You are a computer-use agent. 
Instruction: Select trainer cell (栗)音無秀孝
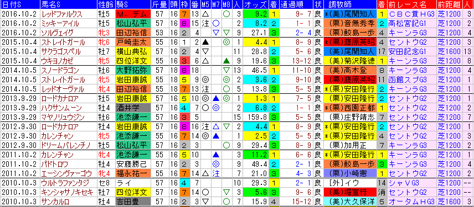point(349,23)
